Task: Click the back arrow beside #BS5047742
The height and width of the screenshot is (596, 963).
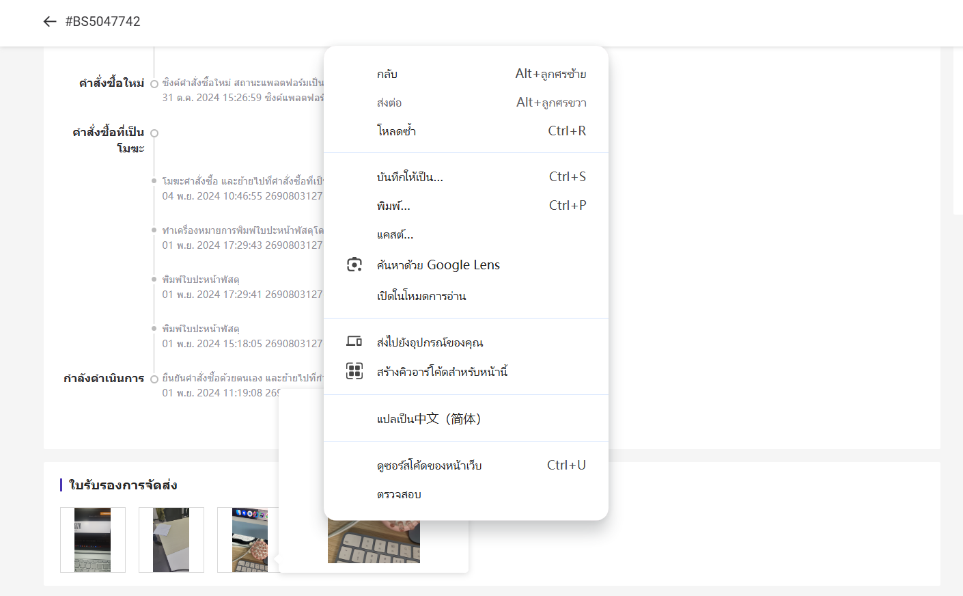Action: coord(50,22)
